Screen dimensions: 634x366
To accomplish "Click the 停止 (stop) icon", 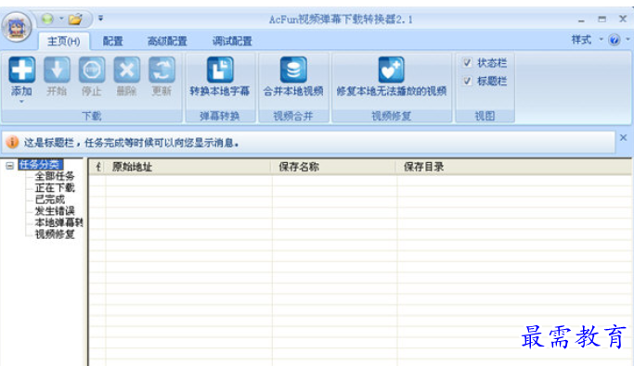I will (92, 70).
